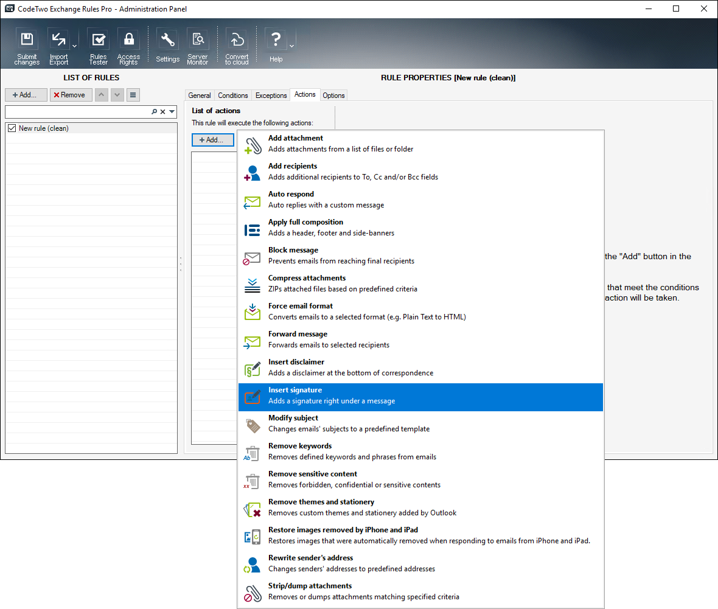
Task: Click the Insert signature icon
Action: 253,397
